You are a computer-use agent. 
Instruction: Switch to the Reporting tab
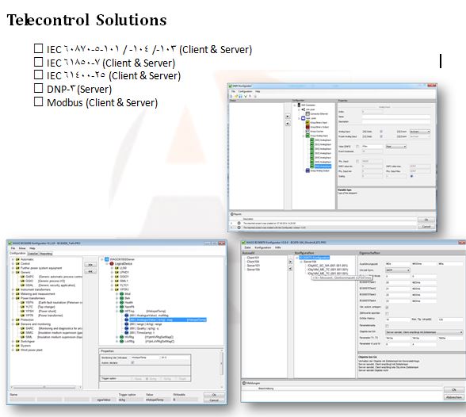[46, 254]
